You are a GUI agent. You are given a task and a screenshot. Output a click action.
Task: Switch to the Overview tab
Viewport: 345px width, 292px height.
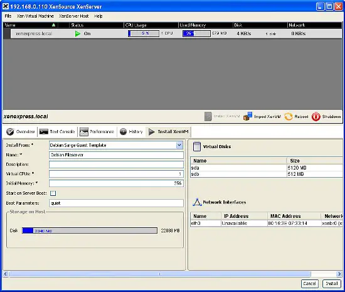coord(20,132)
